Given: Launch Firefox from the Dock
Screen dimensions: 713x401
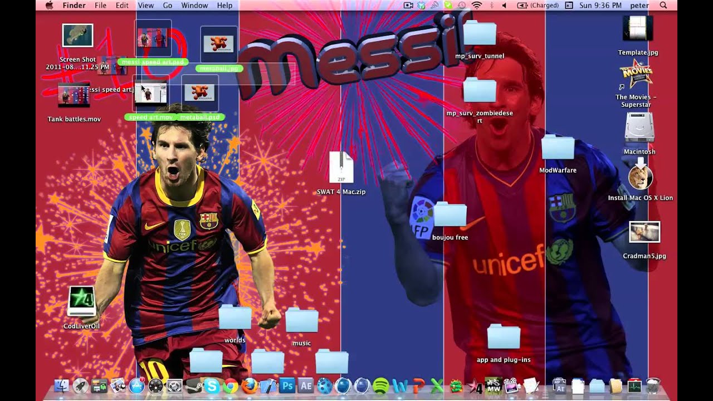Looking at the screenshot, I should (x=250, y=386).
